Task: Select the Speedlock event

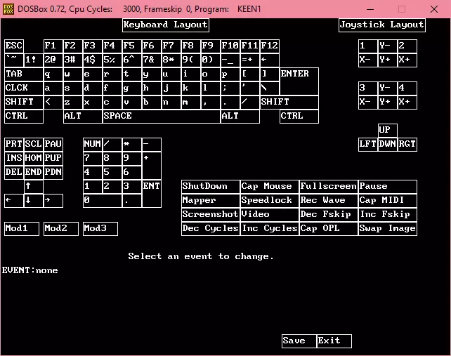Action: pos(270,200)
